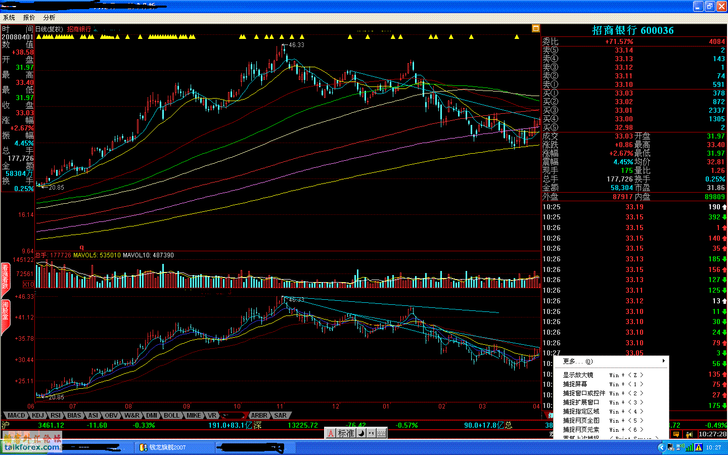
Task: Click the 日线(复权) chart period label
Action: coord(49,29)
